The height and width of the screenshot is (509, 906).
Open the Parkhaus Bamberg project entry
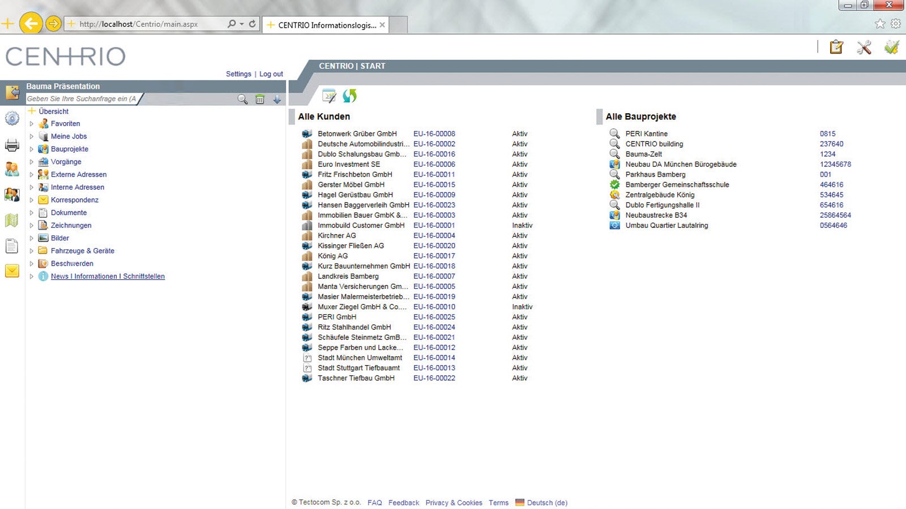(x=655, y=175)
